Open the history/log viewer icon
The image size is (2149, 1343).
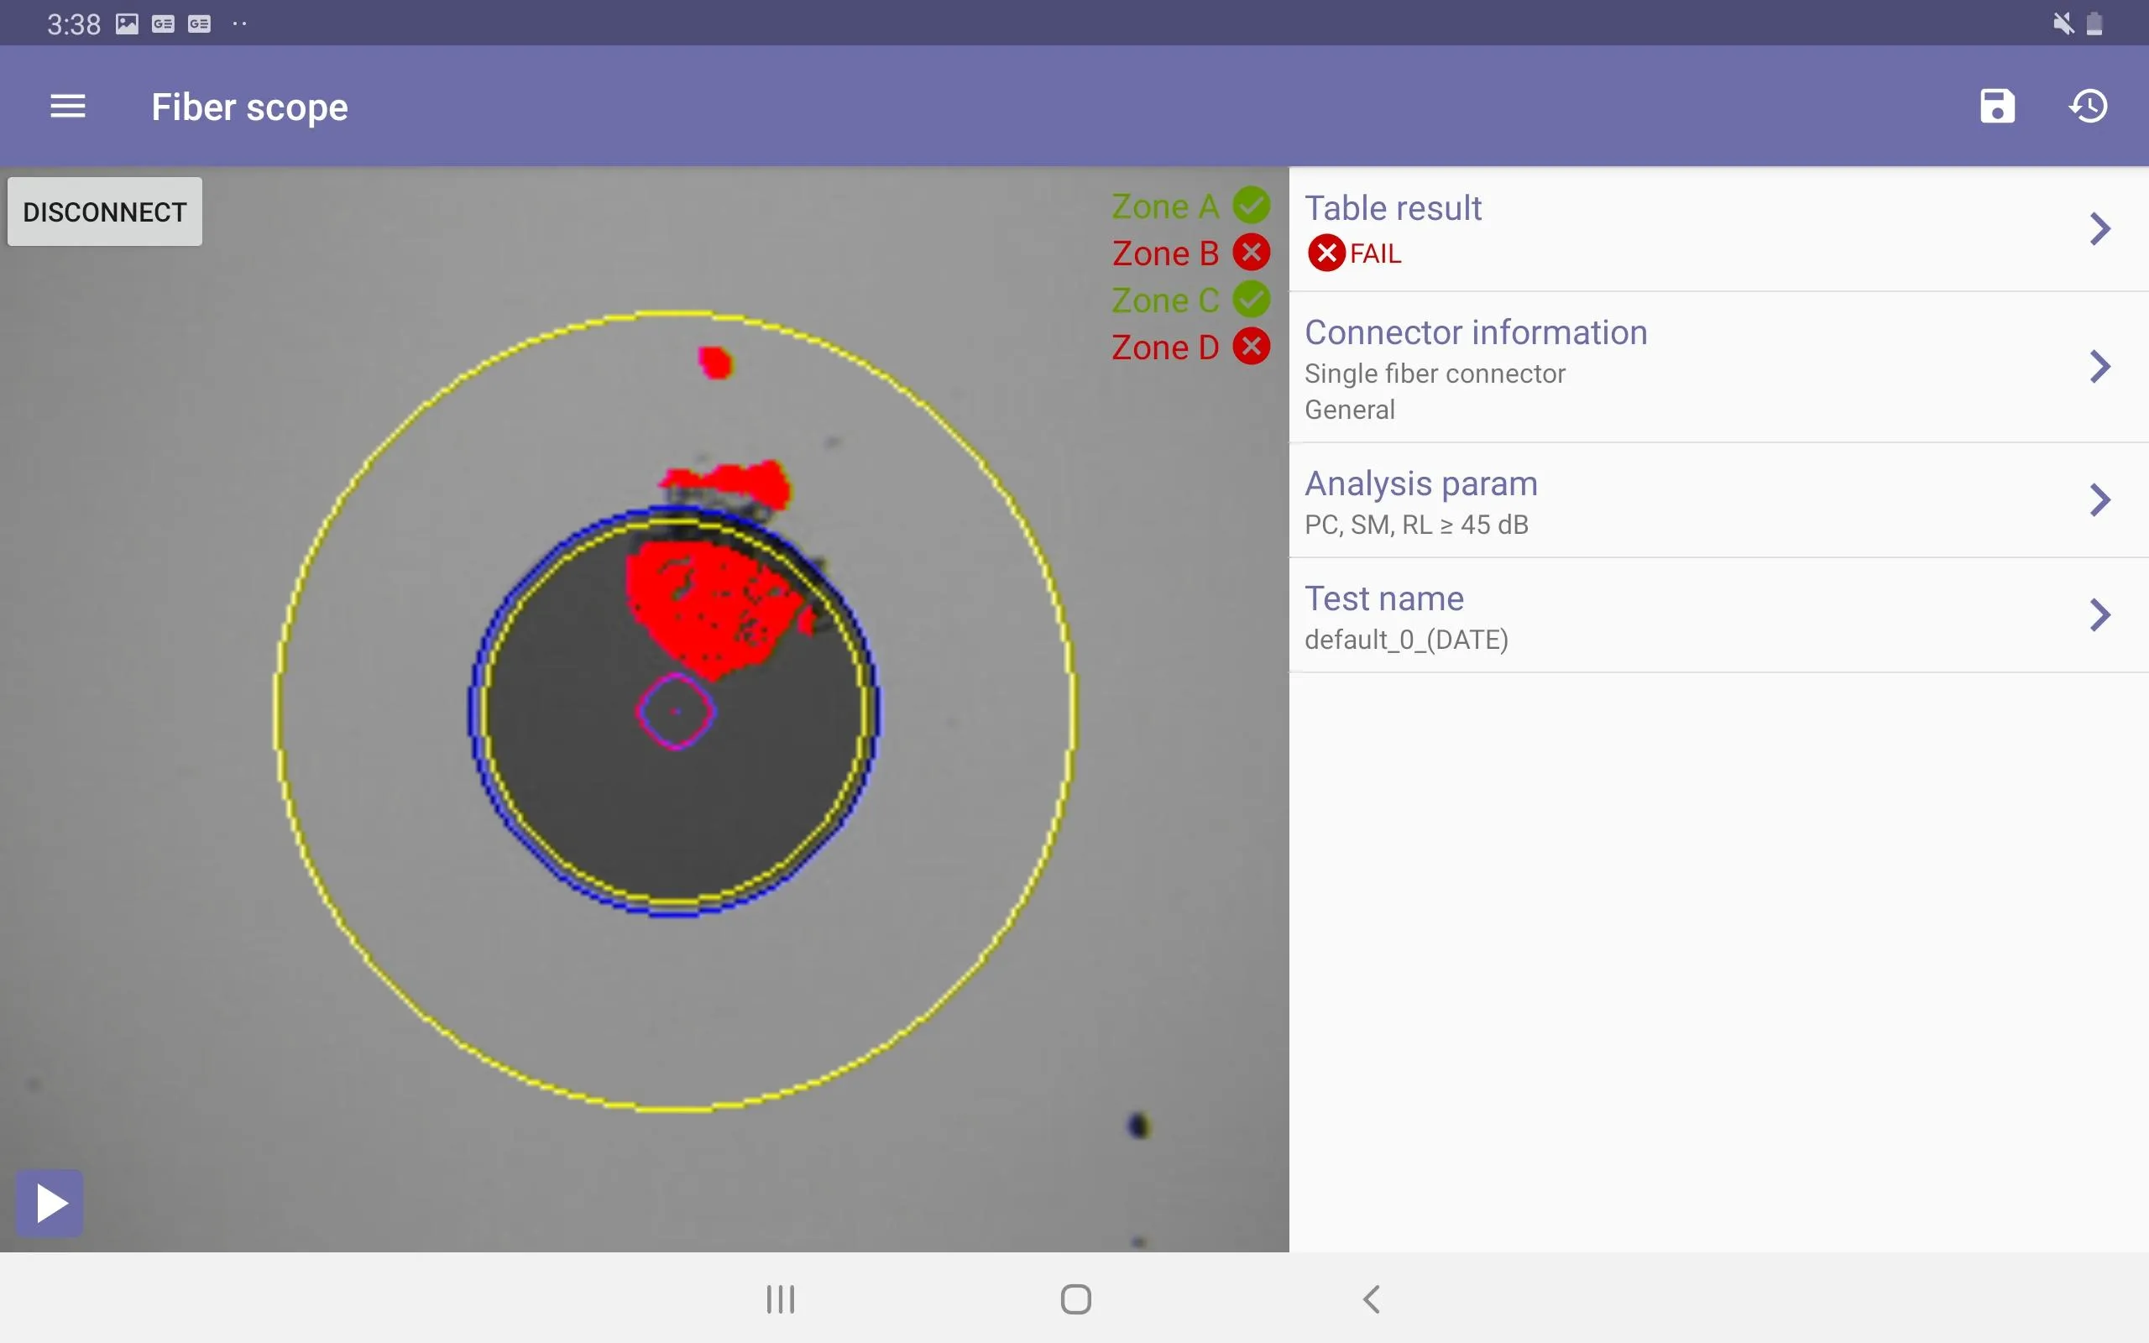click(x=2089, y=105)
